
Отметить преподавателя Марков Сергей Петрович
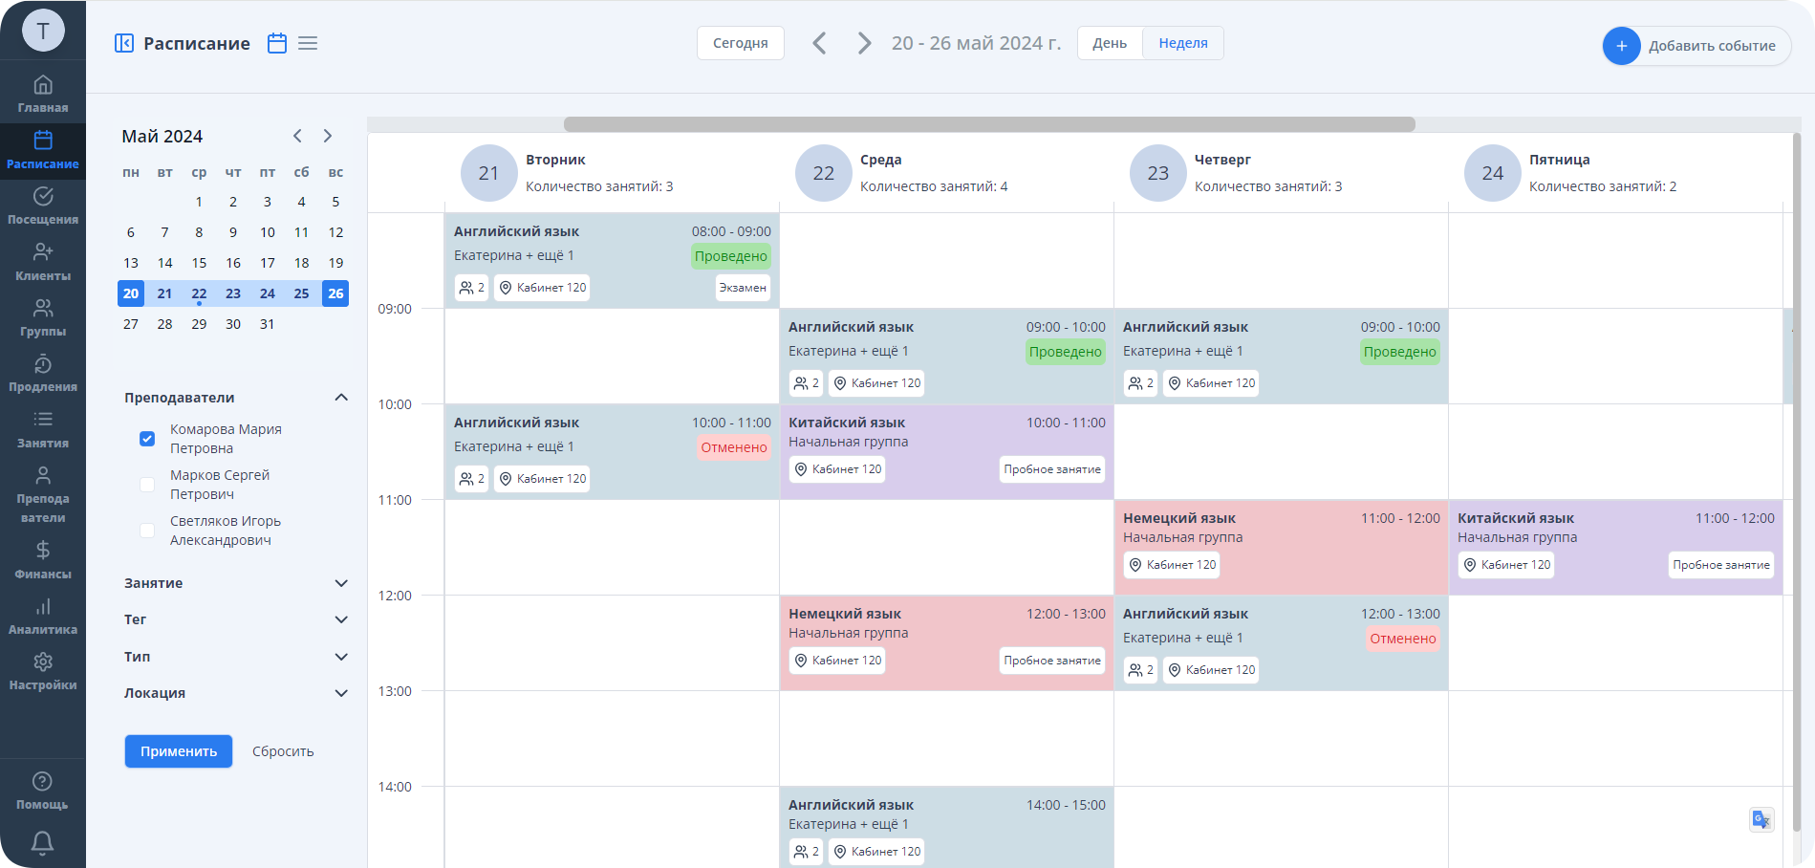pyautogui.click(x=147, y=485)
